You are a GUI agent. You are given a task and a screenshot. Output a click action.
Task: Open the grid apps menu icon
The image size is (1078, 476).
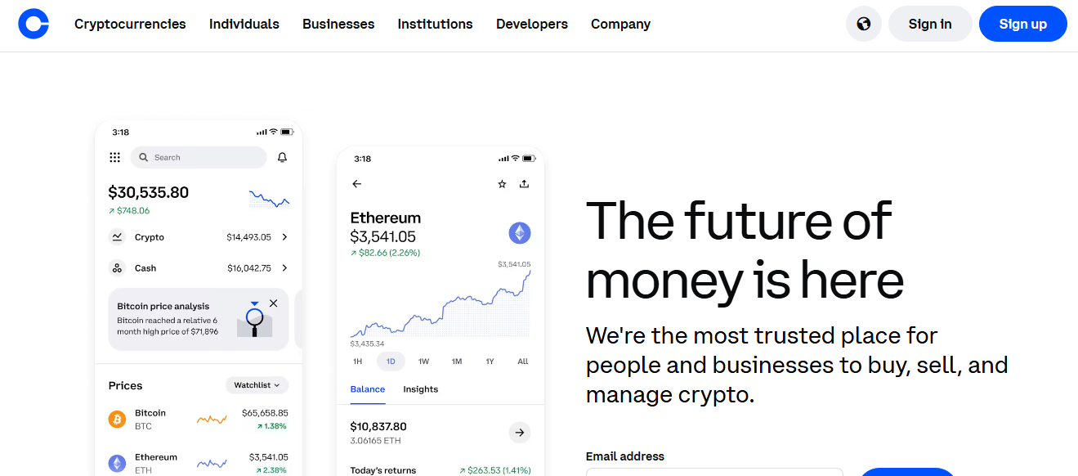click(114, 157)
